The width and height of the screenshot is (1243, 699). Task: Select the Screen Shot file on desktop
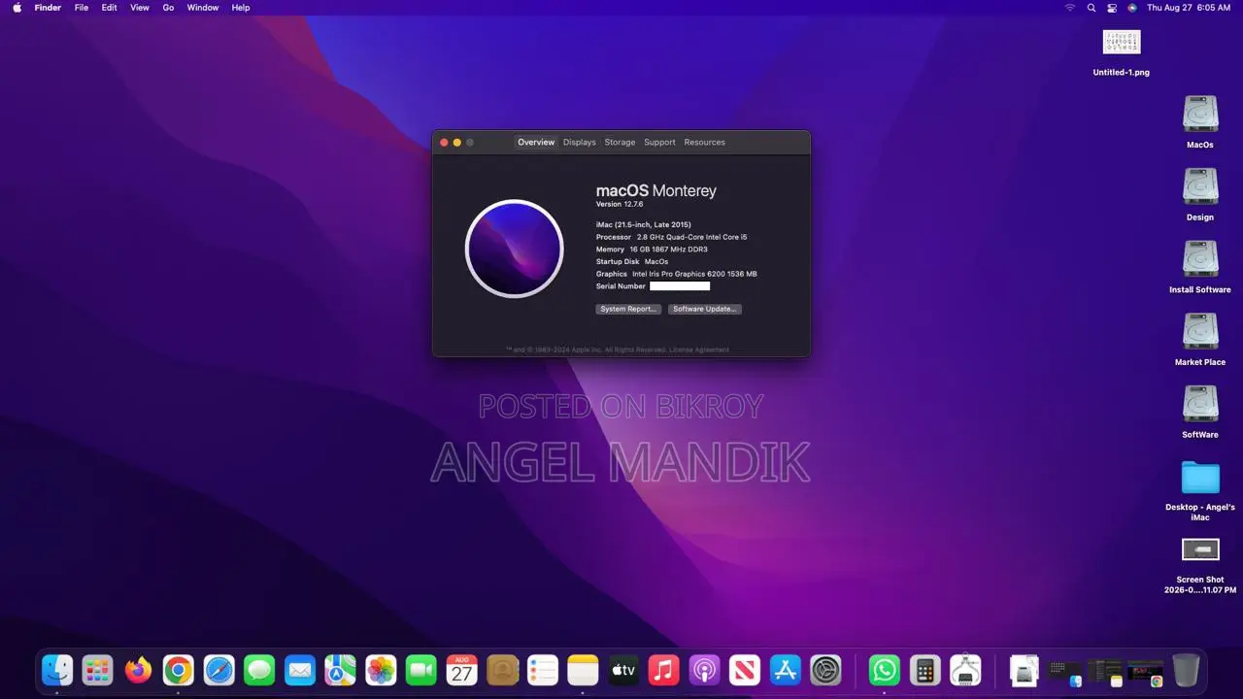coord(1200,566)
